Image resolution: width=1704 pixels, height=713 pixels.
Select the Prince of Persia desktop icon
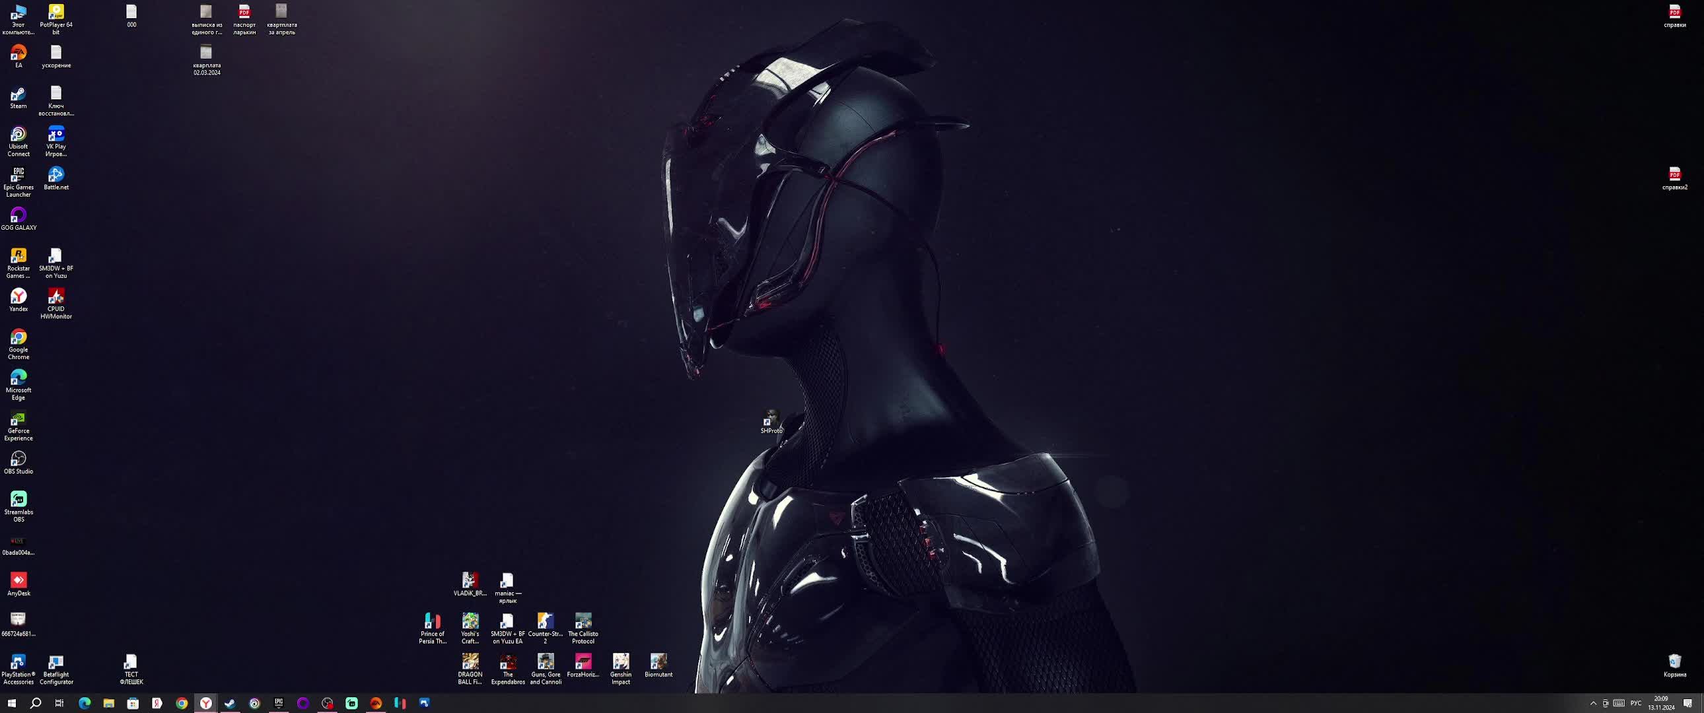click(x=433, y=628)
